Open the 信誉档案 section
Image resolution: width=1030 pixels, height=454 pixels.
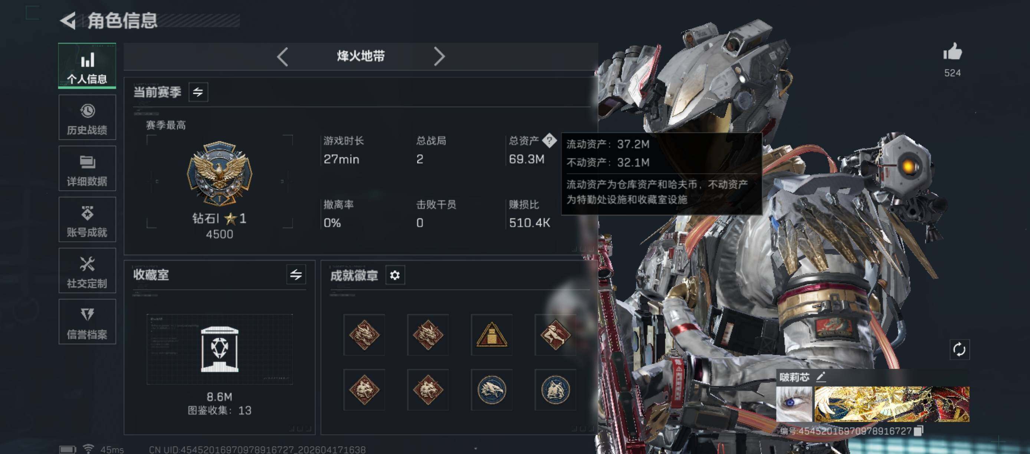[87, 322]
